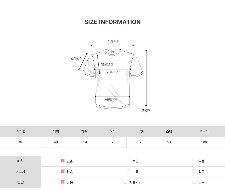Screen dimensions: 225x190
Task: Toggle 없음 checkbox for 안감
Action: [x=63, y=182]
